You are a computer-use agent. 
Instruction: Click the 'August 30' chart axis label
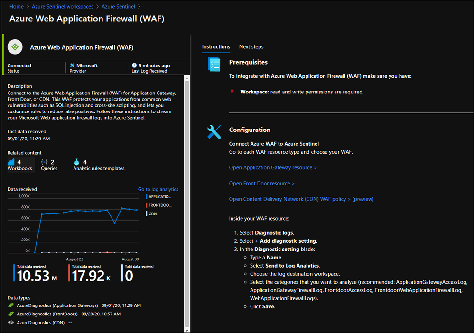click(x=130, y=259)
